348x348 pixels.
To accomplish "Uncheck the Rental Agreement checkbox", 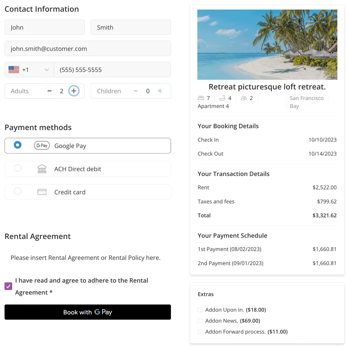I will point(8,286).
